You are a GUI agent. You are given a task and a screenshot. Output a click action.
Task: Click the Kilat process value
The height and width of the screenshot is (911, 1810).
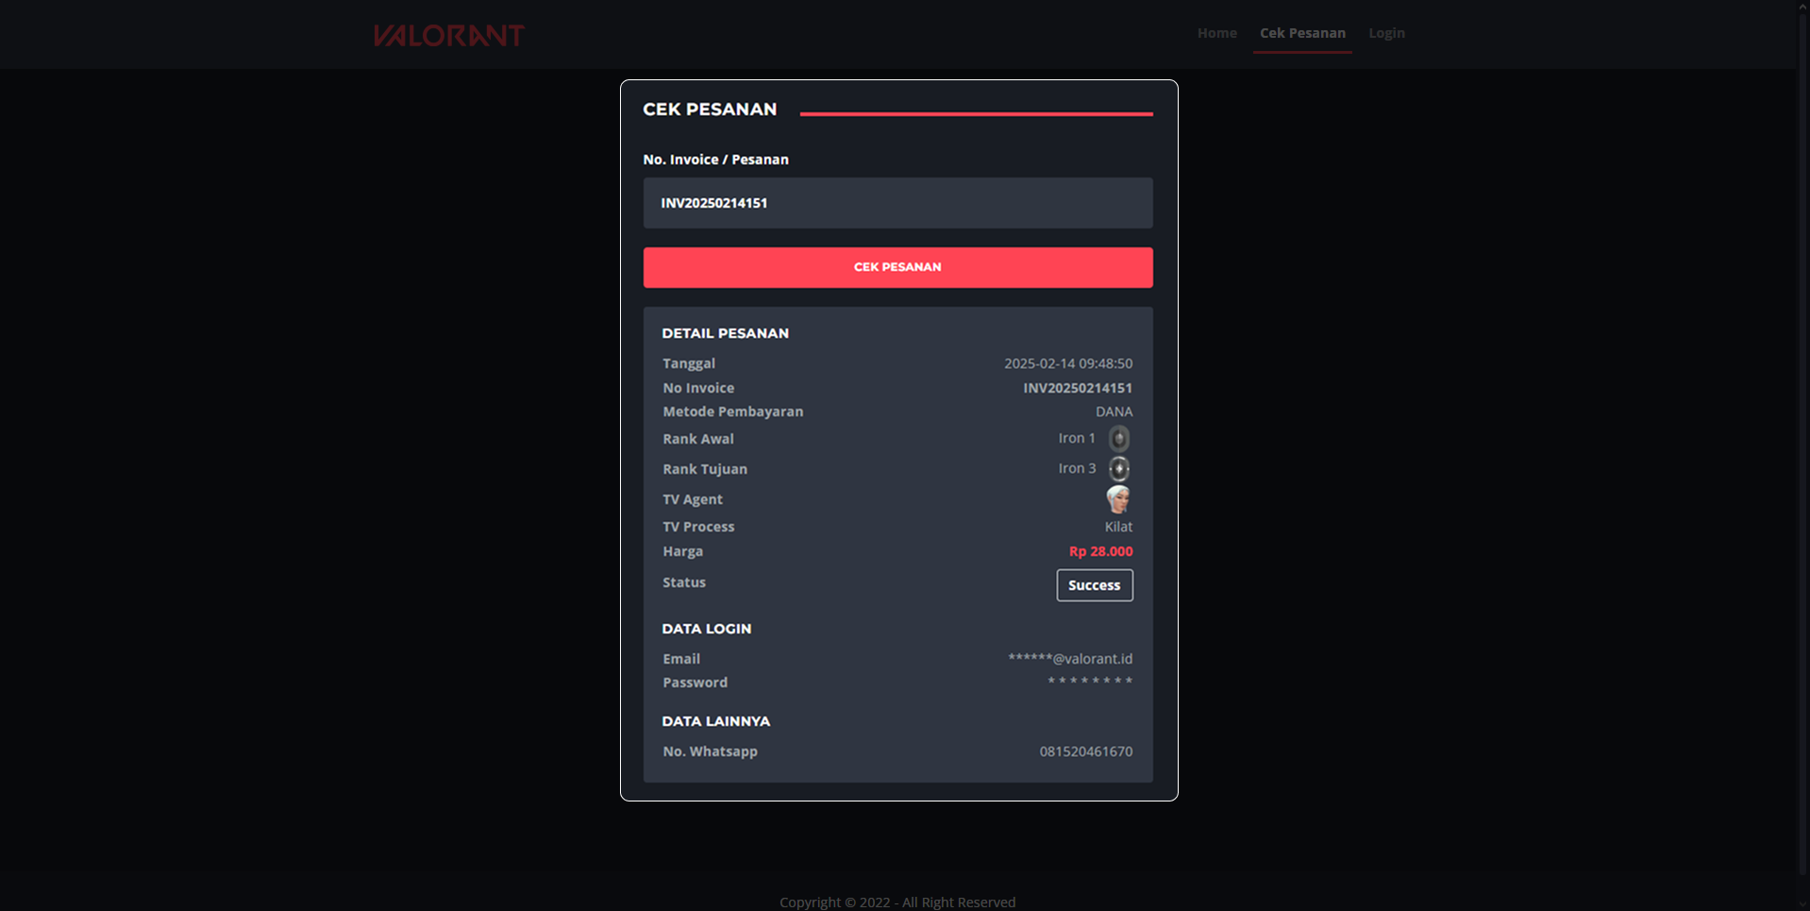pyautogui.click(x=1118, y=527)
